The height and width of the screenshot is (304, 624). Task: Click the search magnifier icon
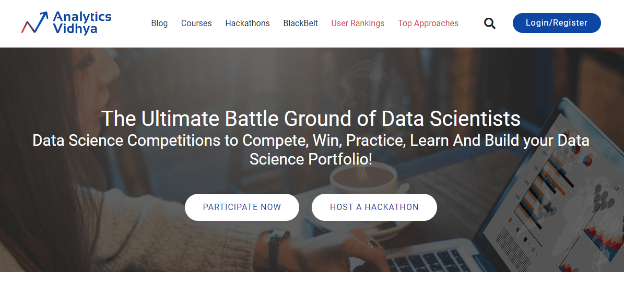[x=489, y=23]
